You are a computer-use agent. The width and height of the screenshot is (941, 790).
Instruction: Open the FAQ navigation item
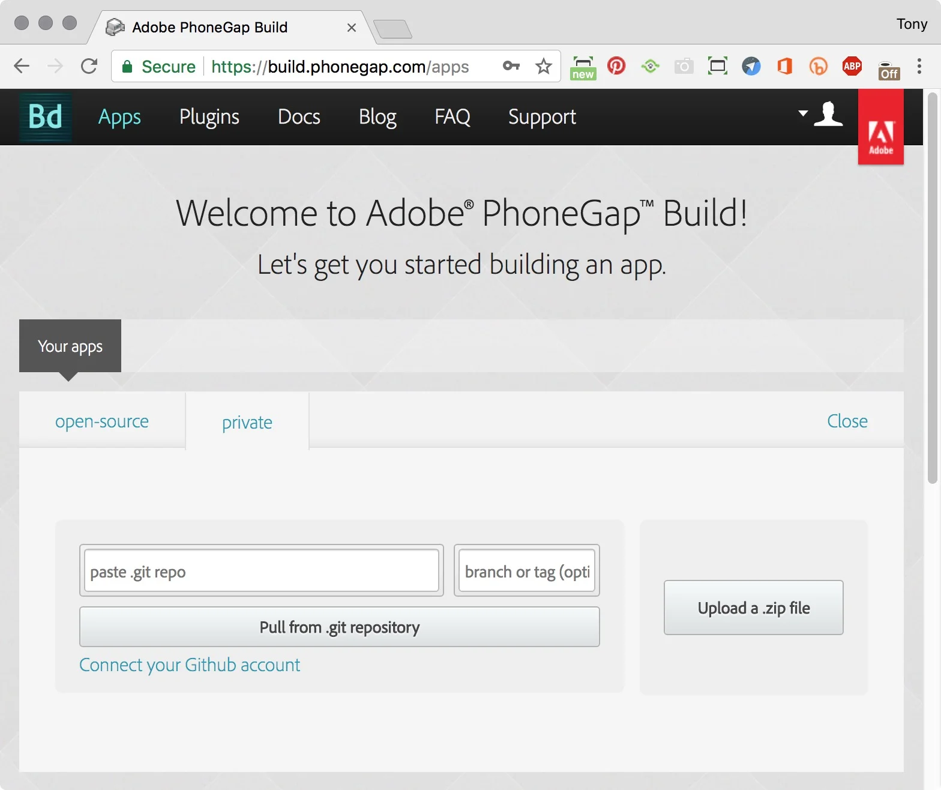pyautogui.click(x=452, y=116)
